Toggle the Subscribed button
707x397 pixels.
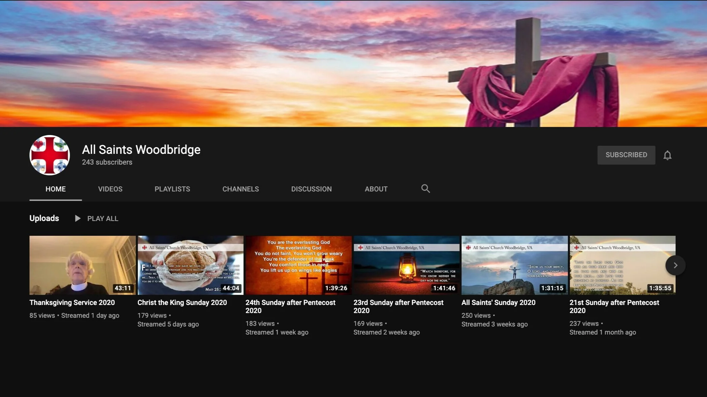pyautogui.click(x=626, y=155)
